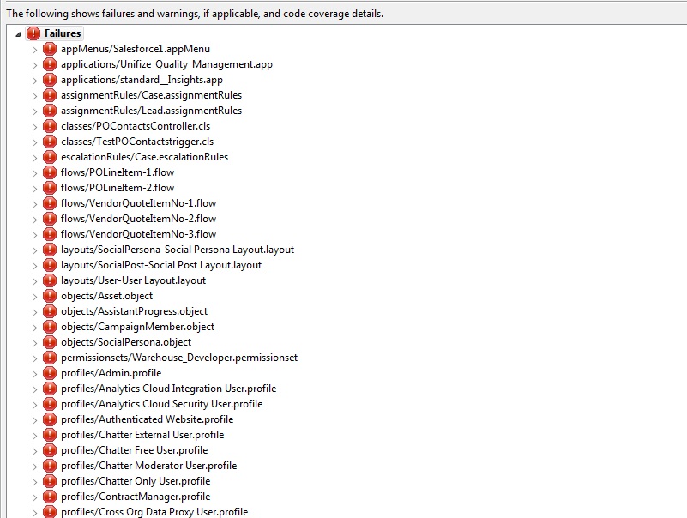Expand profiles/Chatter Free User.profile node

point(34,451)
